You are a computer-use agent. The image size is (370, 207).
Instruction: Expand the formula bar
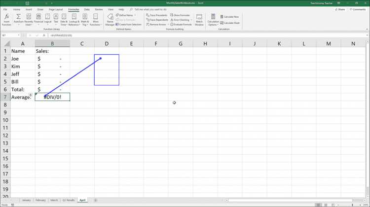[x=367, y=35]
